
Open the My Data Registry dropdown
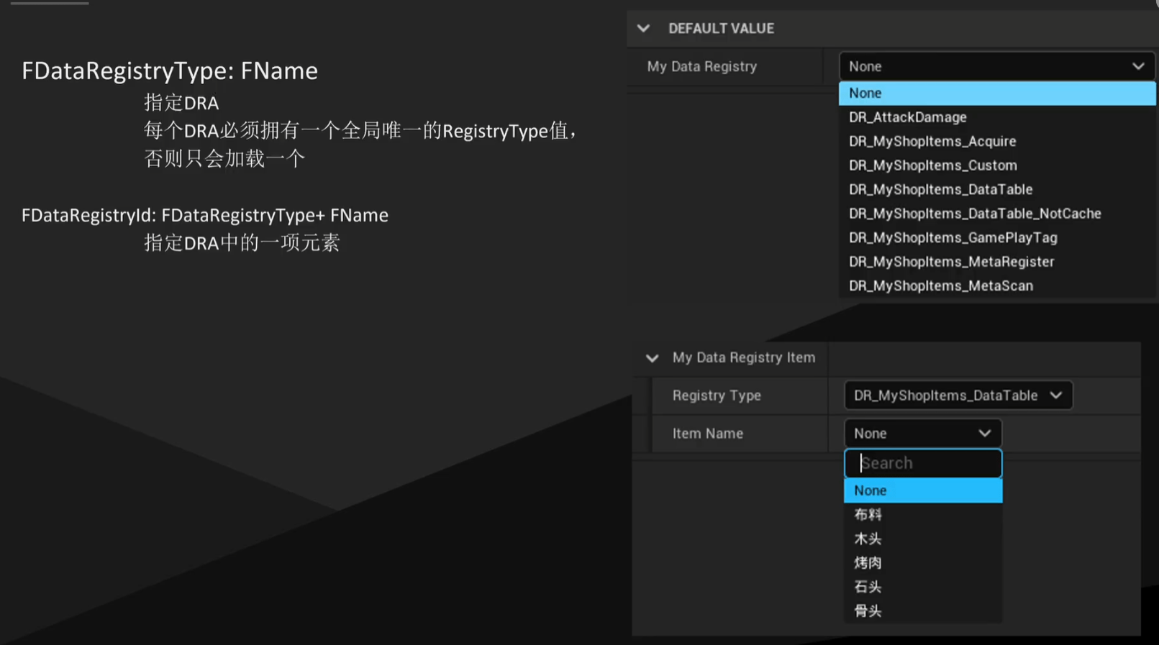(x=996, y=66)
